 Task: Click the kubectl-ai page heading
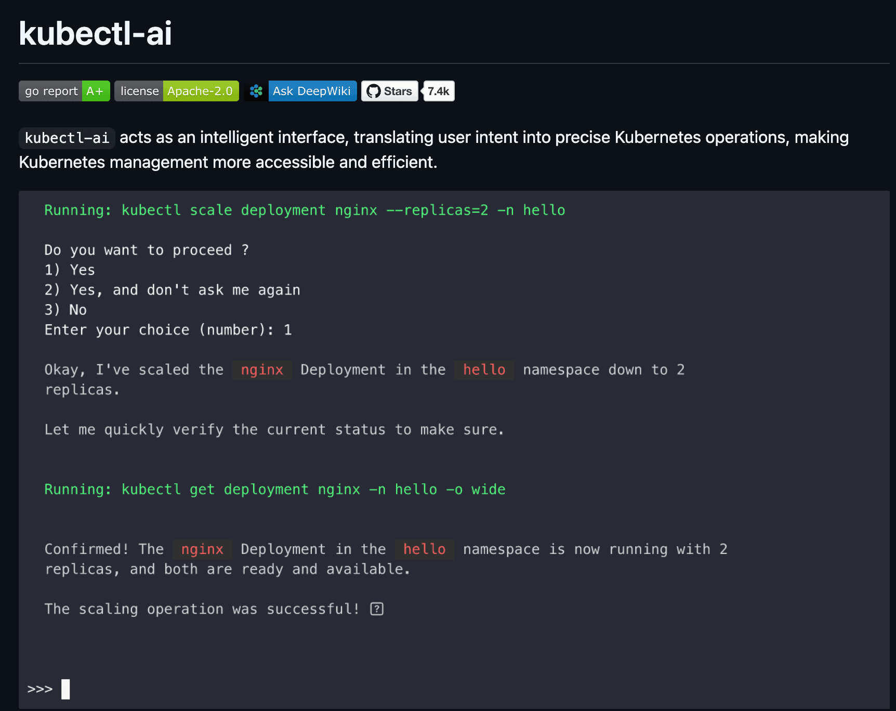95,33
